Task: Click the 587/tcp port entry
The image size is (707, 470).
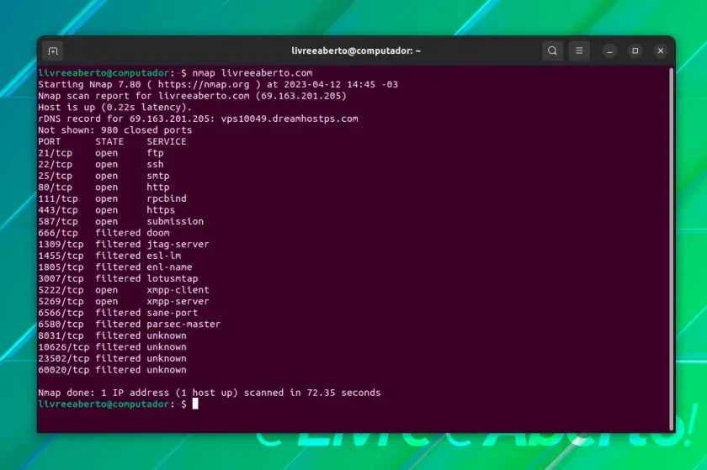Action: [x=58, y=222]
